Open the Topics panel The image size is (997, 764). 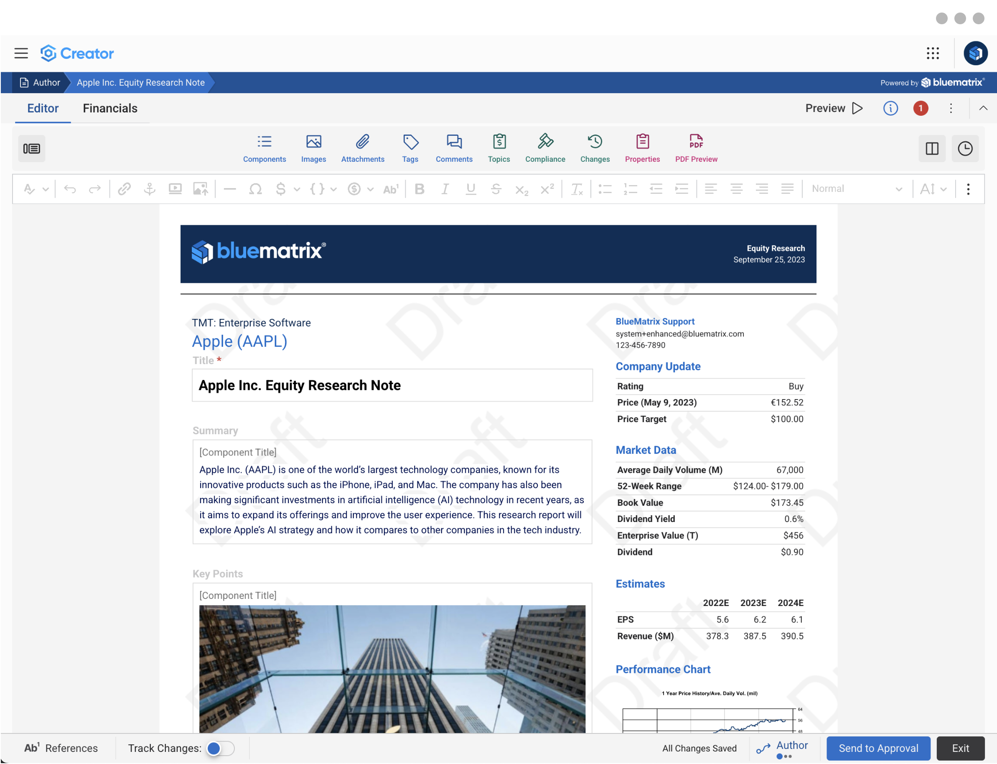(x=499, y=149)
